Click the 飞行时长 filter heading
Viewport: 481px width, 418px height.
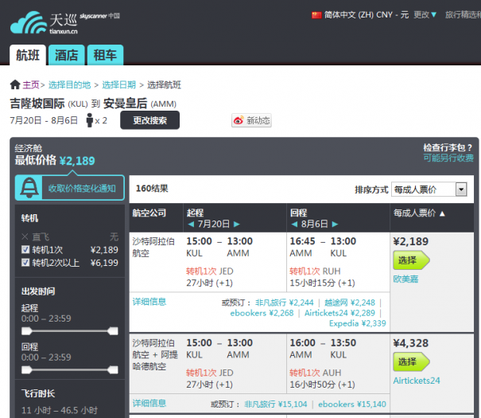pyautogui.click(x=38, y=393)
